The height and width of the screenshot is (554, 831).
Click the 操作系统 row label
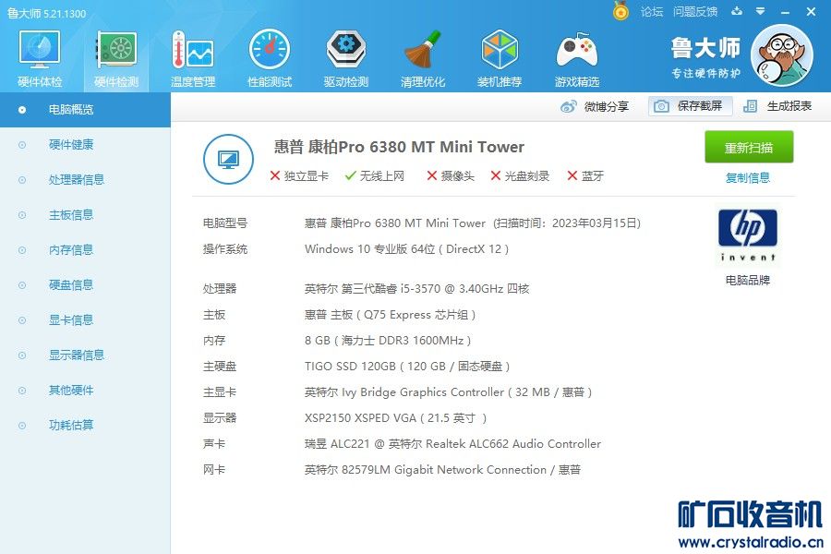pyautogui.click(x=225, y=249)
